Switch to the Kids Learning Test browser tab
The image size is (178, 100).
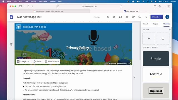[x=131, y=11]
